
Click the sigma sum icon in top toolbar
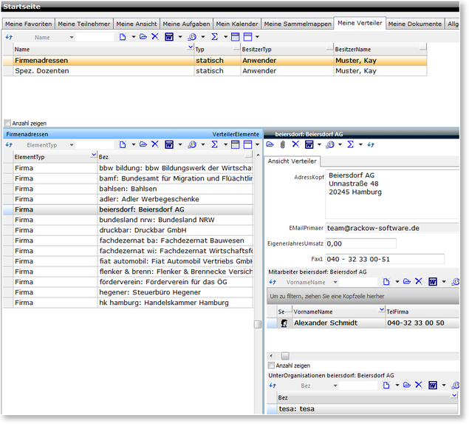click(x=214, y=36)
